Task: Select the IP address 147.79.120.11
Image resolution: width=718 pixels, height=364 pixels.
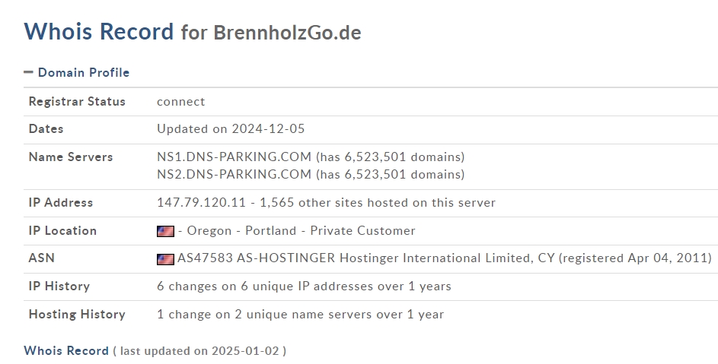Action: pyautogui.click(x=202, y=203)
